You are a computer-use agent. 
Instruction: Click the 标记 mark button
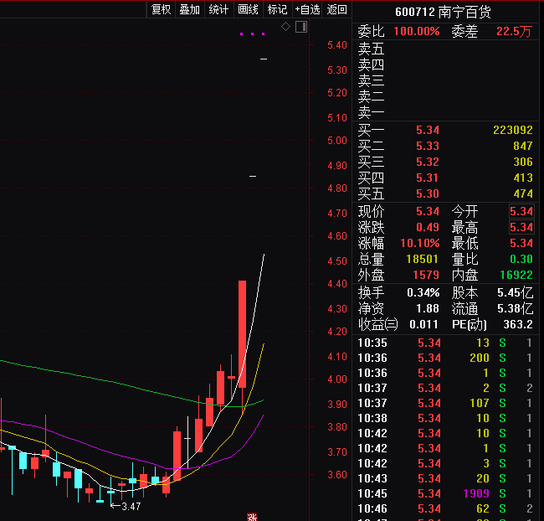point(277,9)
